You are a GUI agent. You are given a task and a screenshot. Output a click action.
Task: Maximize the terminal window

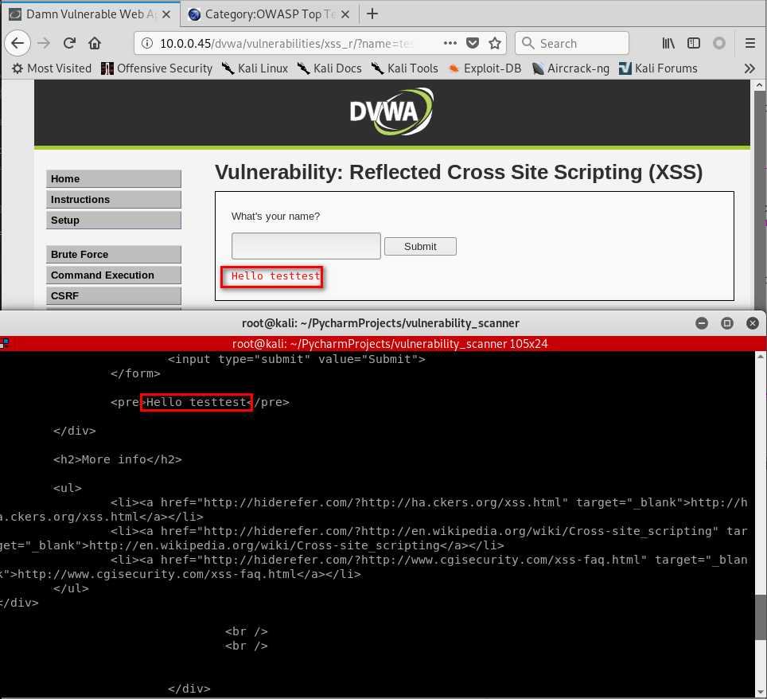coord(727,323)
